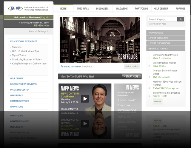Open the TUTORIALS tab

click(x=83, y=9)
